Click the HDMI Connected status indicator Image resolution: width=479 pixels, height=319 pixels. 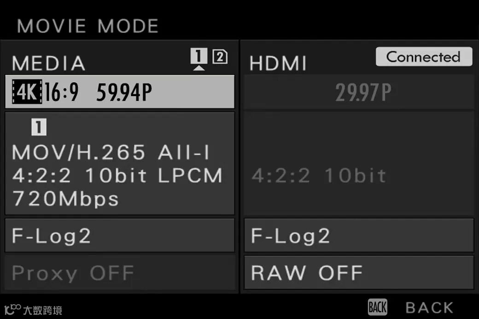424,57
